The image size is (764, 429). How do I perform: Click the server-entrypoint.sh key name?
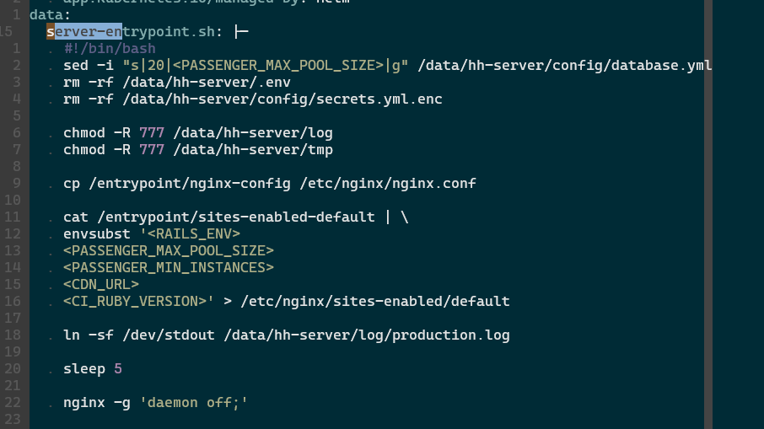133,32
